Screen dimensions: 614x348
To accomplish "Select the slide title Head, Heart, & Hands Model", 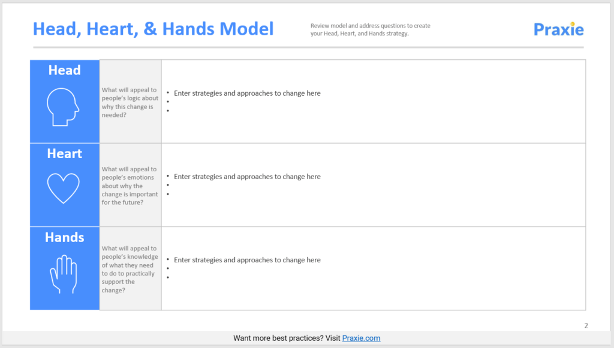I will [x=153, y=29].
